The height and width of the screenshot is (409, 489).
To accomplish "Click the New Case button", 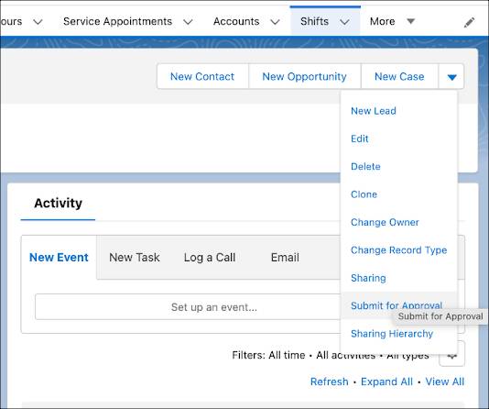I will (x=399, y=76).
